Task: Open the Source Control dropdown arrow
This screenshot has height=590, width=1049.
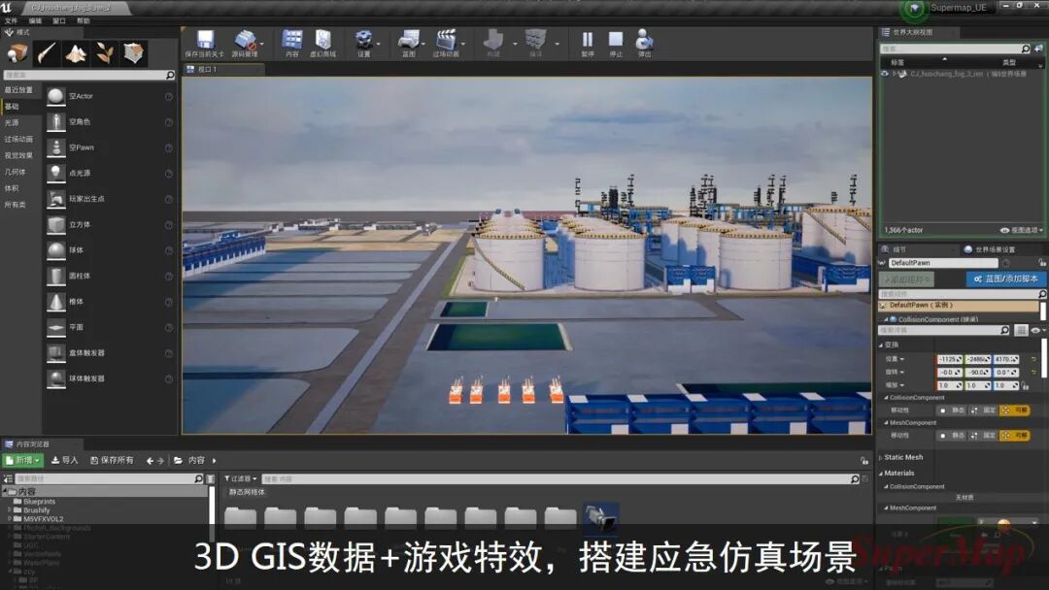Action: coord(261,44)
